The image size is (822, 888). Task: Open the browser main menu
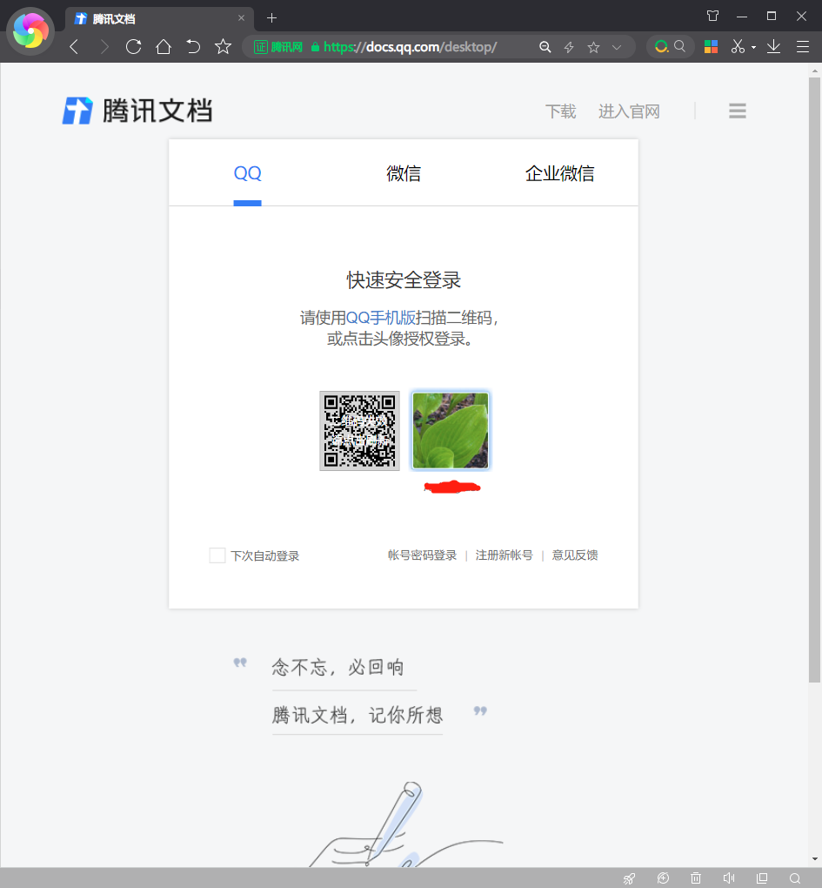(x=803, y=46)
